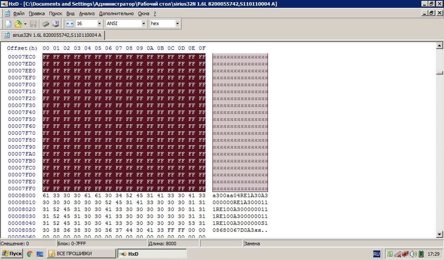The image size is (444, 260).
Task: Click the Замена status field
Action: [343, 243]
